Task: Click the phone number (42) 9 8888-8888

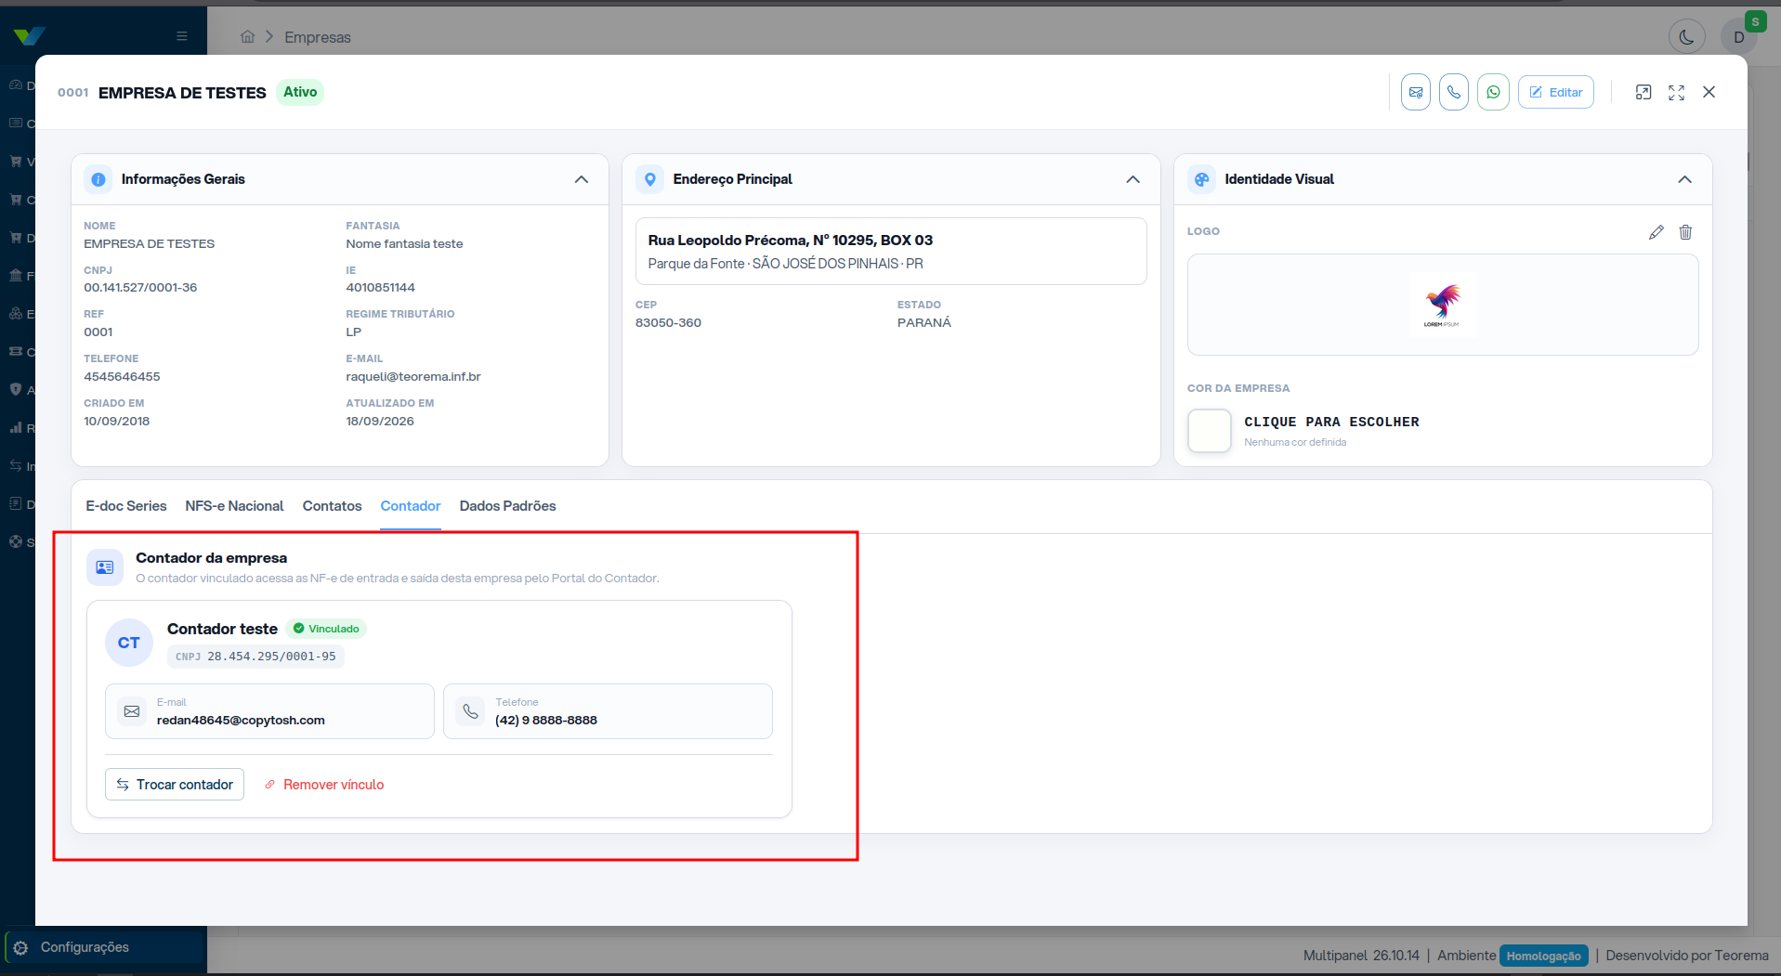Action: pos(546,721)
